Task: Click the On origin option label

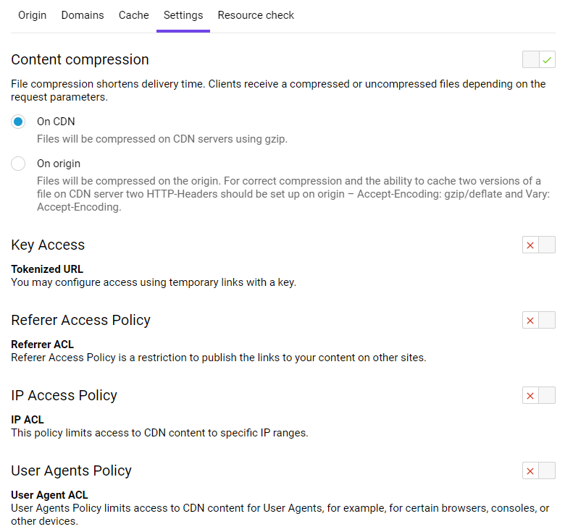Action: point(59,164)
